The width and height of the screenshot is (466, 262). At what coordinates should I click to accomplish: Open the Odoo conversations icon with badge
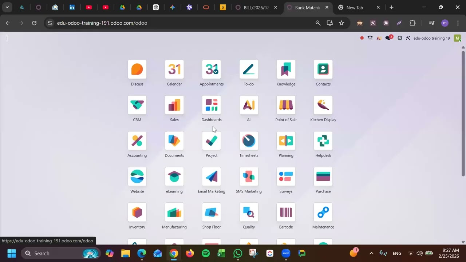pos(389,38)
